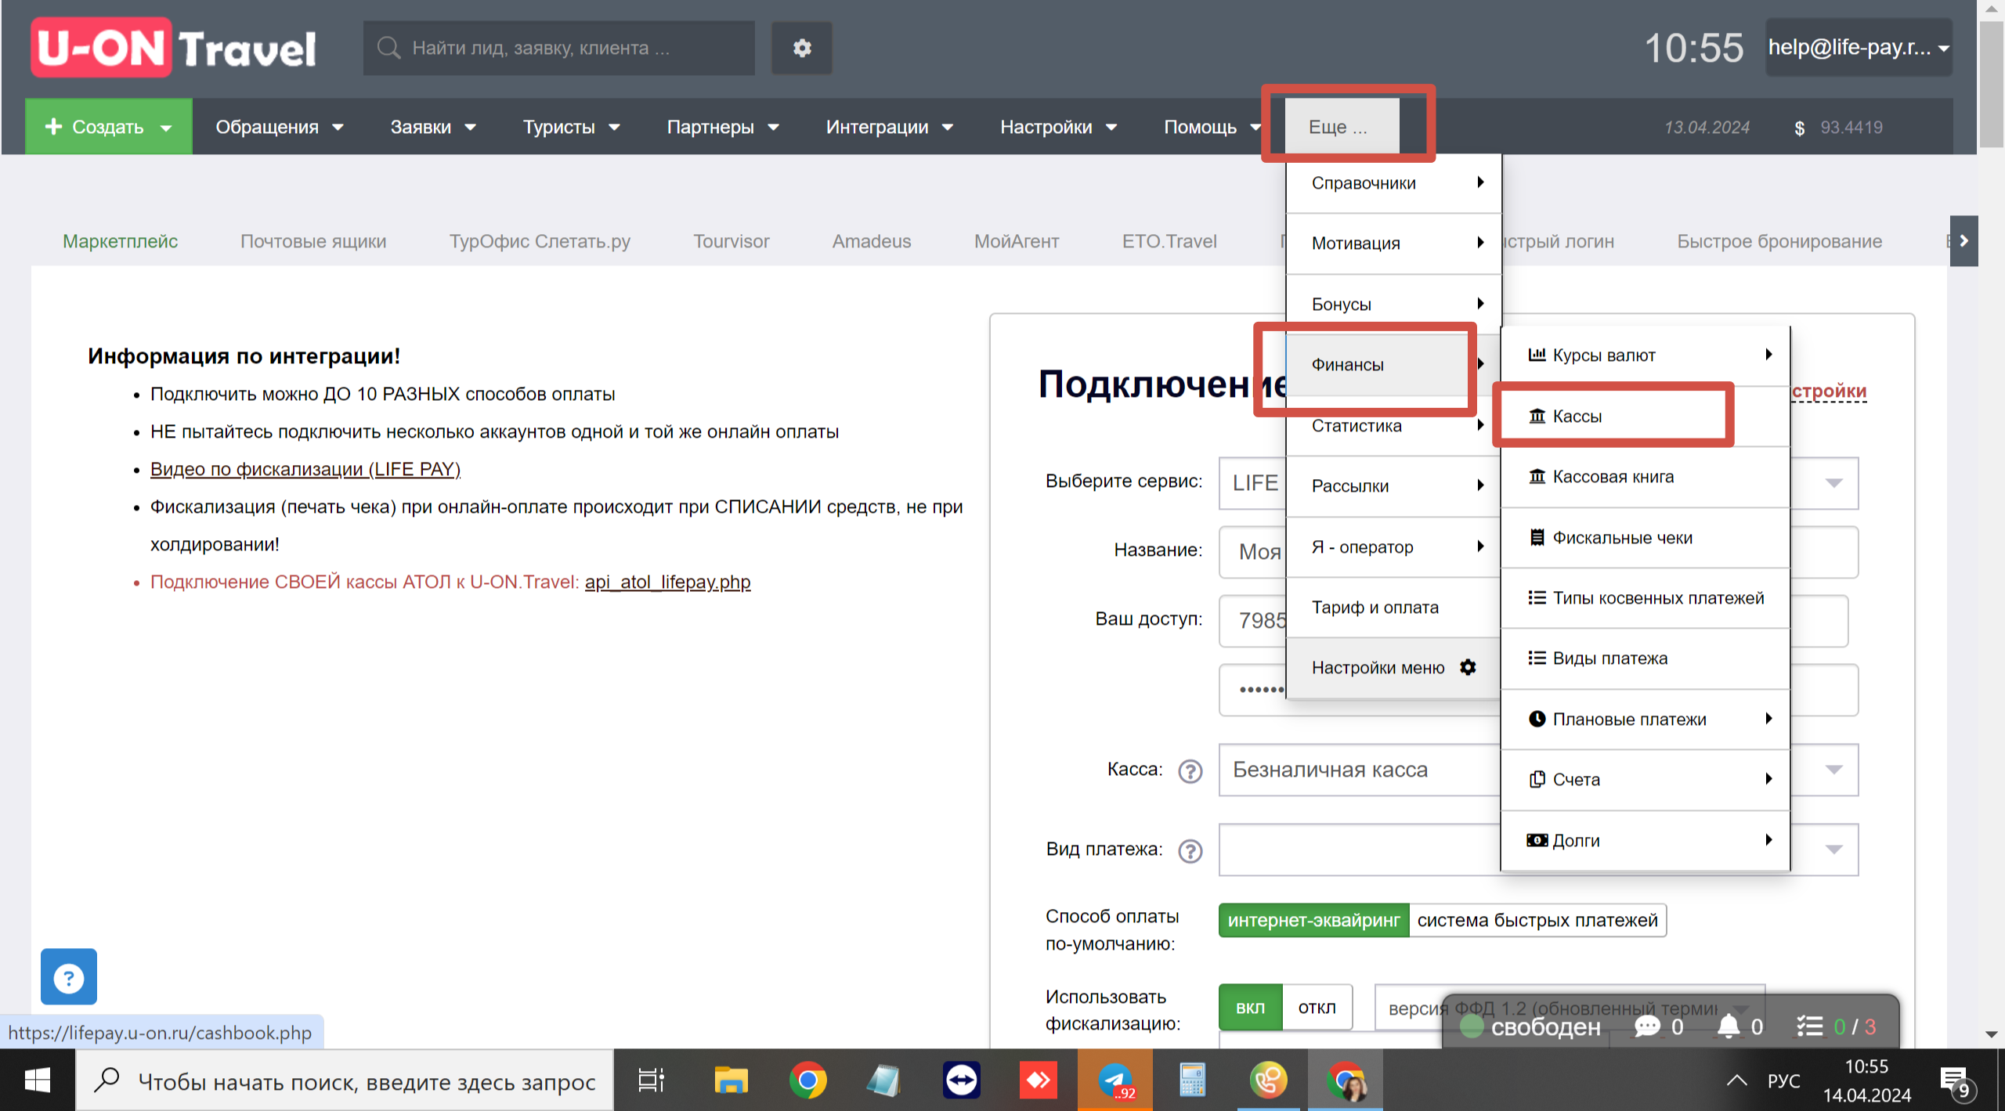Click the lead search input field
The height and width of the screenshot is (1111, 2005).
pos(559,48)
